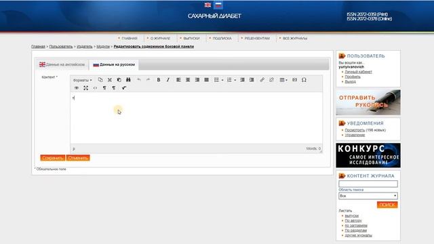Open notifications Управление link
Image resolution: width=434 pixels, height=244 pixels.
355,135
